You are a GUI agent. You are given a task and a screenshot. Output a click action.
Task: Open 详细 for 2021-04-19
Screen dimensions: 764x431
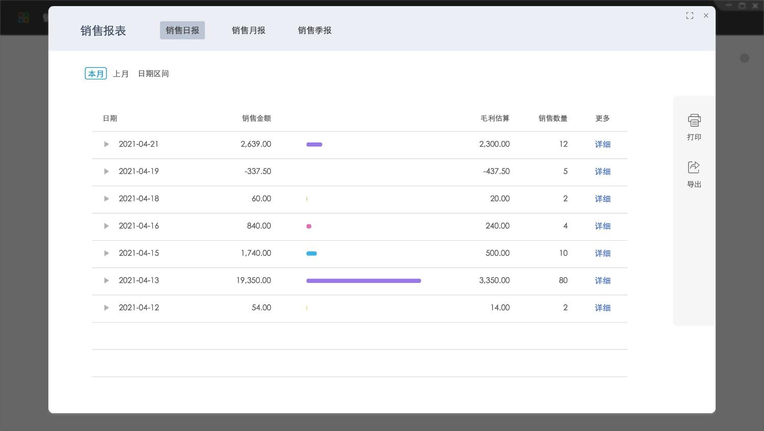point(603,171)
